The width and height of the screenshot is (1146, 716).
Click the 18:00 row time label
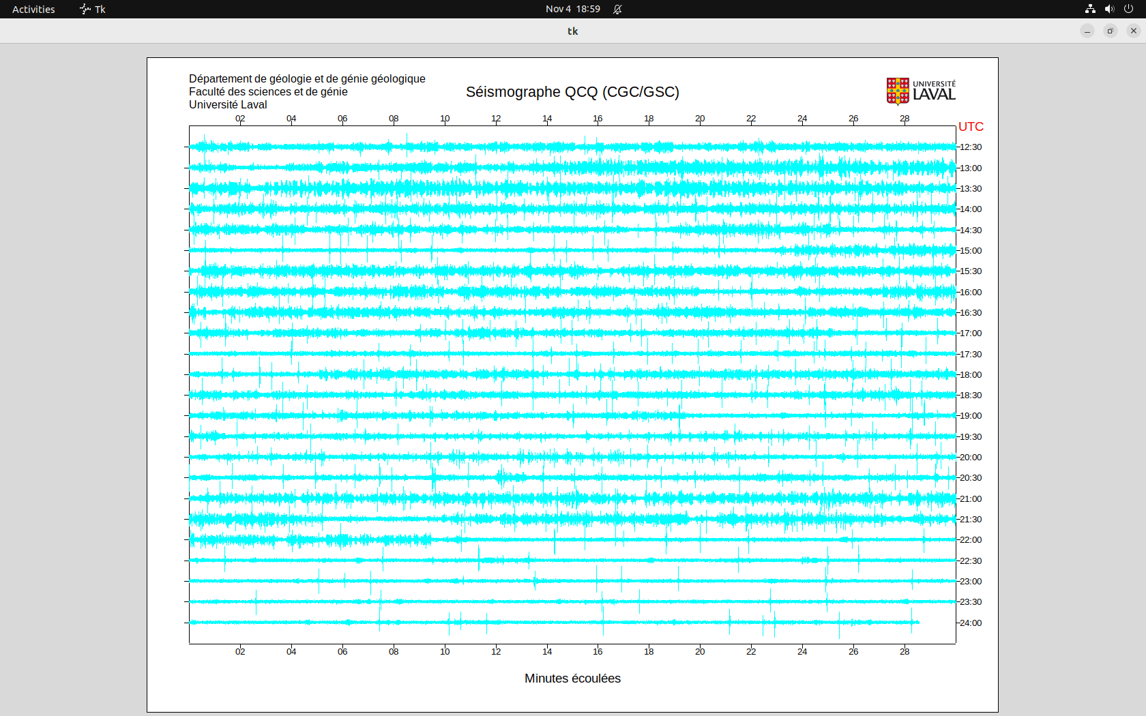971,375
